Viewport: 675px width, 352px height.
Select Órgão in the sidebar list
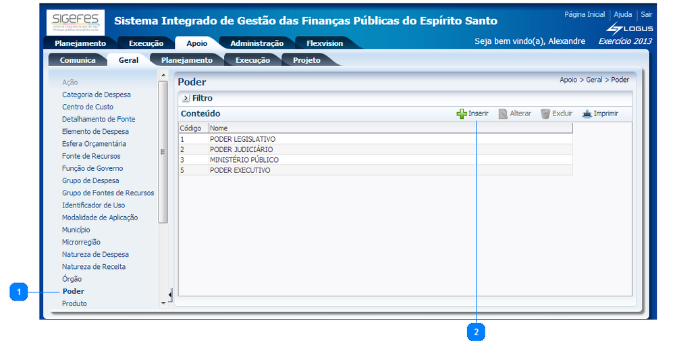[72, 279]
